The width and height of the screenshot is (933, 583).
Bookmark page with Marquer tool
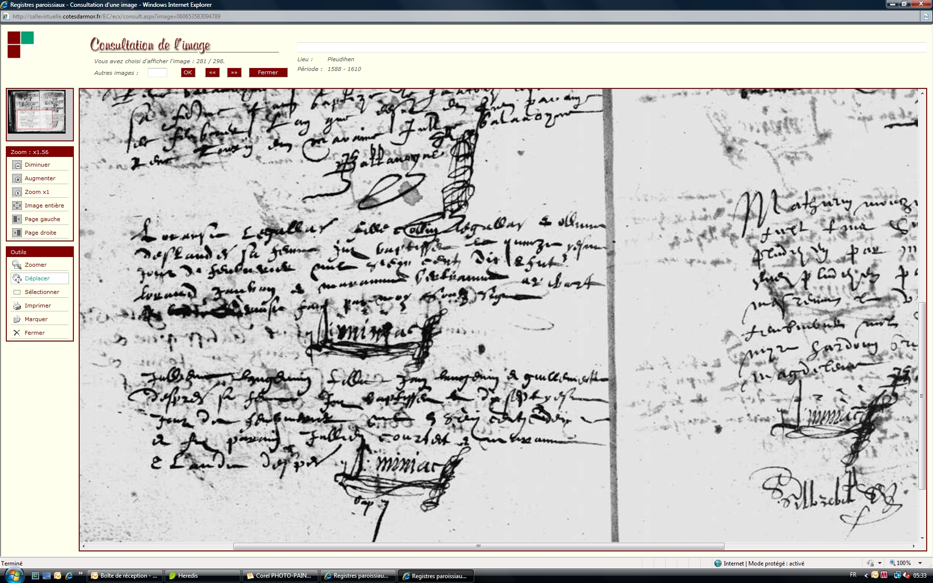coord(17,320)
